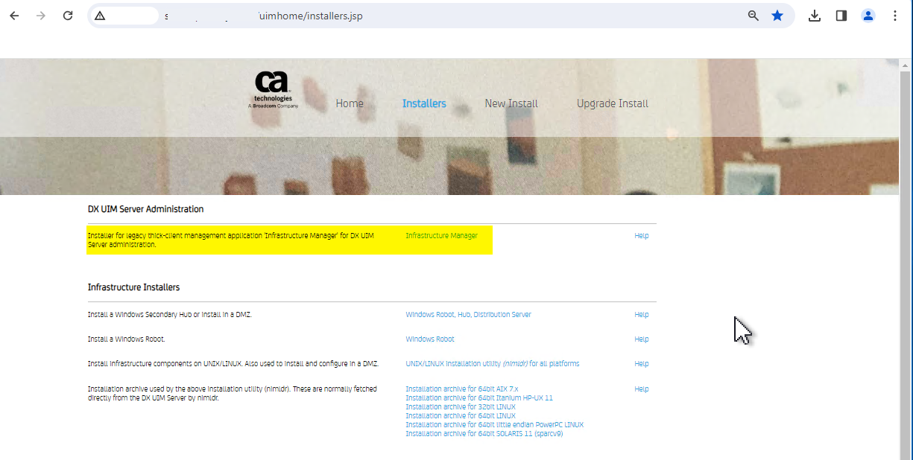Click 'Install a Windows Secondary Hub' description
The height and width of the screenshot is (460, 913).
(x=169, y=315)
